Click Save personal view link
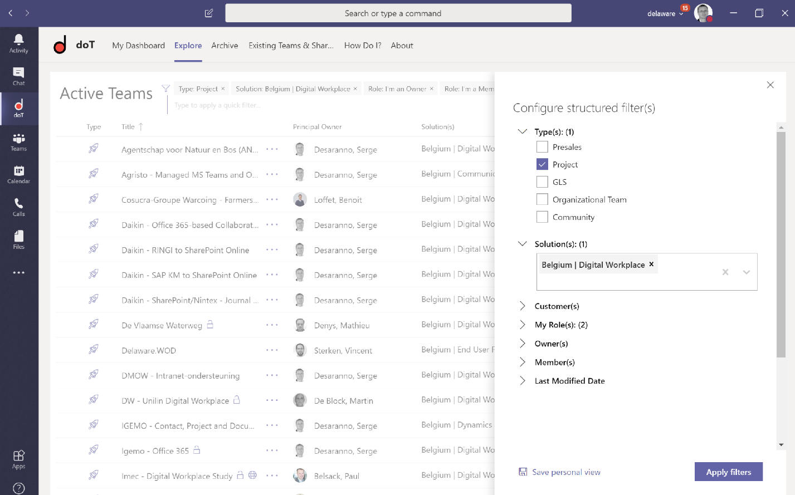 tap(565, 472)
